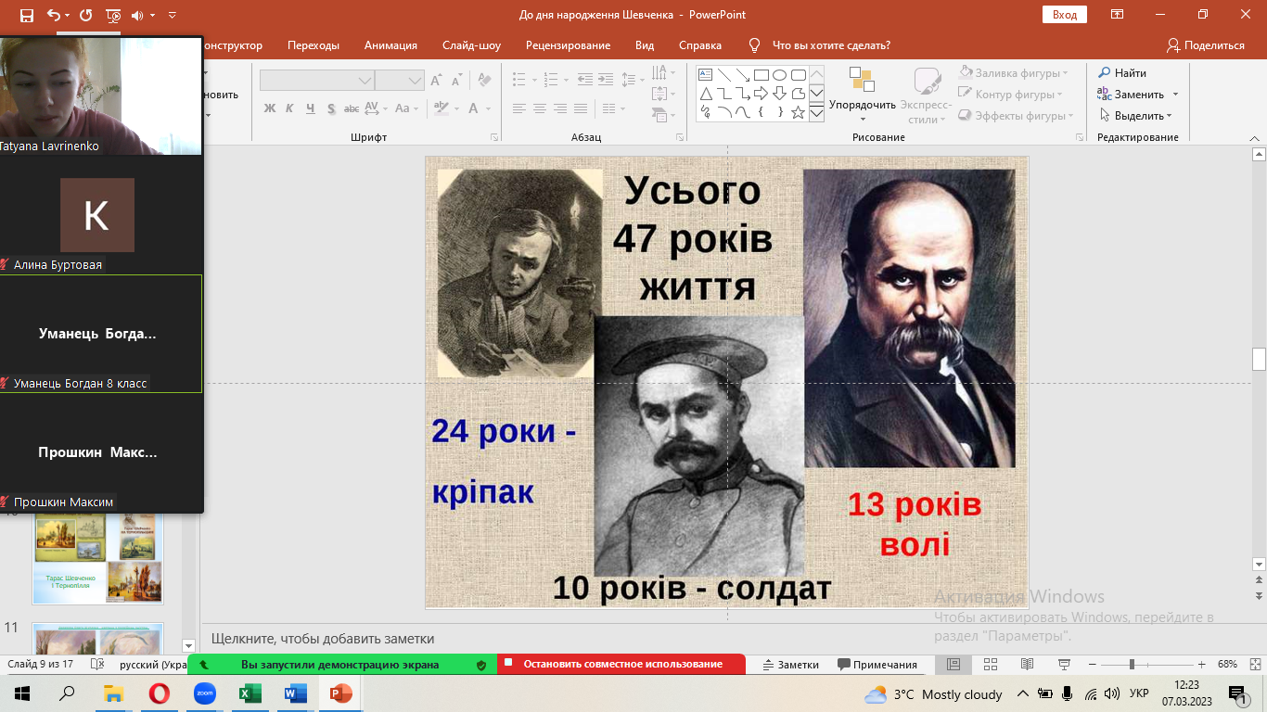Open Zoom app from the taskbar
This screenshot has width=1267, height=712.
204,693
